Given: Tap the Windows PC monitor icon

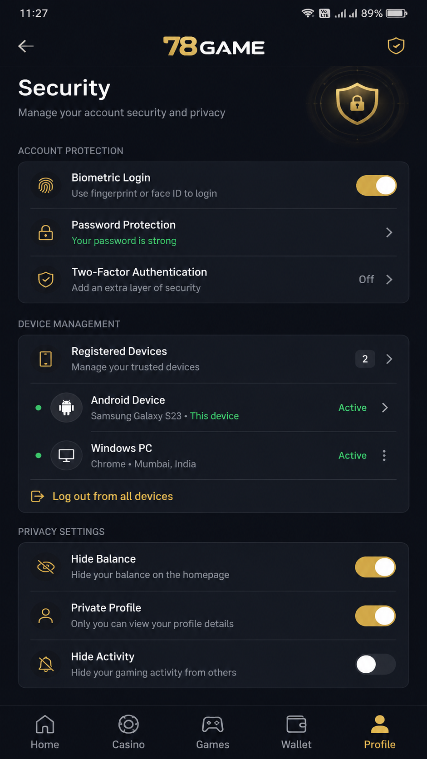Looking at the screenshot, I should [66, 455].
